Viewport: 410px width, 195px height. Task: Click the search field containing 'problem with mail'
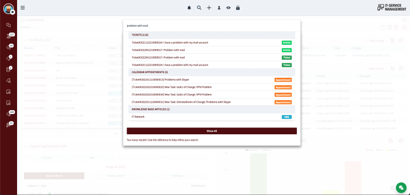[x=212, y=26]
